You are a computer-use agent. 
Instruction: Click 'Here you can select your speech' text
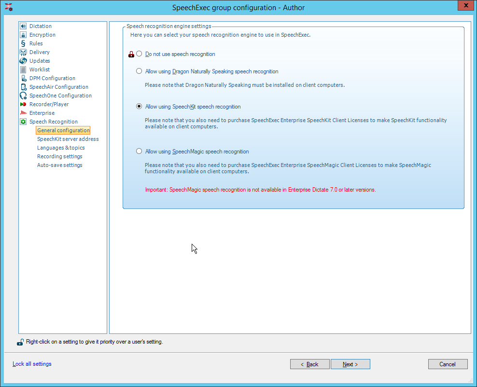tap(220, 35)
